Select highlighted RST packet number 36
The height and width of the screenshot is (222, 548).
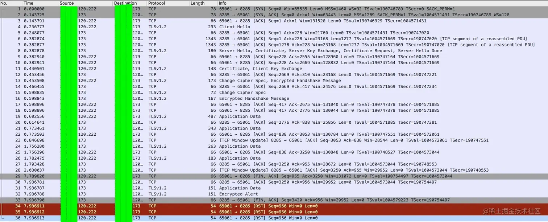[x=274, y=218]
